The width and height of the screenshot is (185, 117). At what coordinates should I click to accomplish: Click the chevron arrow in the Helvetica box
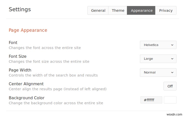(x=172, y=45)
